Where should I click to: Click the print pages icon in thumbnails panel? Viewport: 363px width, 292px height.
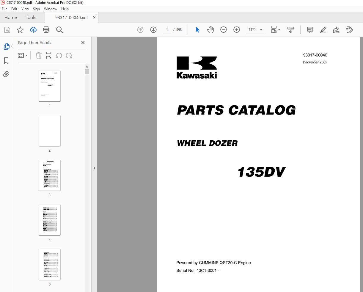pyautogui.click(x=49, y=56)
